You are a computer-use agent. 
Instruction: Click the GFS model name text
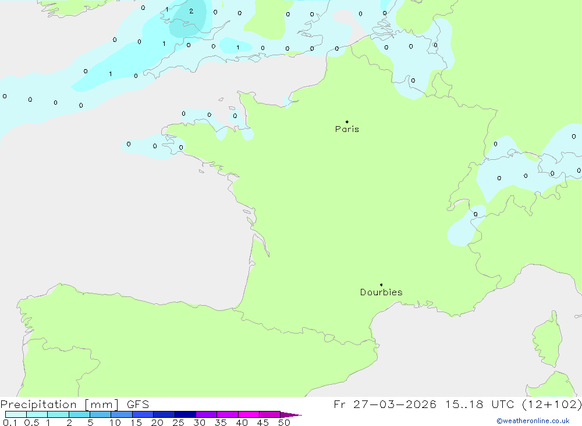[x=138, y=404]
